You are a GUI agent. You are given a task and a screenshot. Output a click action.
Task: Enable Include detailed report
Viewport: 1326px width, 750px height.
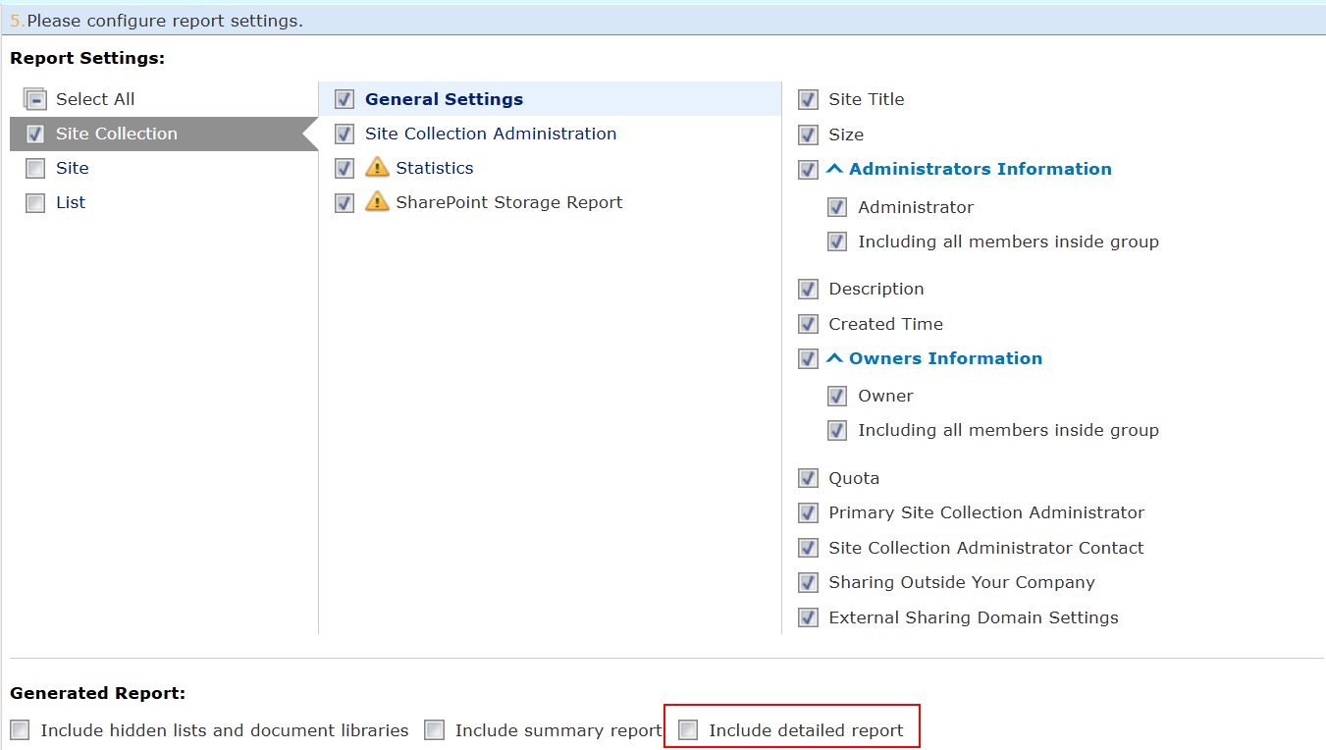(688, 729)
